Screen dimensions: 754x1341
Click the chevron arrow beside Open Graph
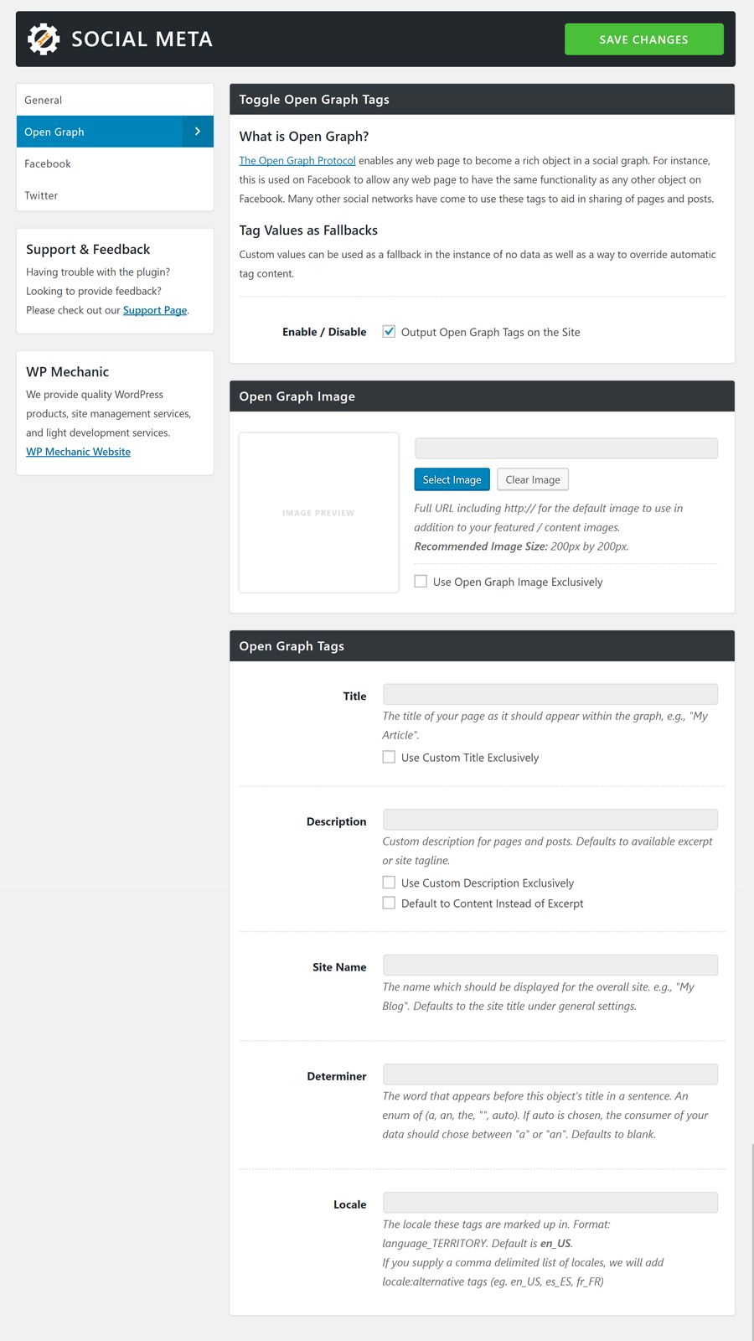click(x=198, y=132)
